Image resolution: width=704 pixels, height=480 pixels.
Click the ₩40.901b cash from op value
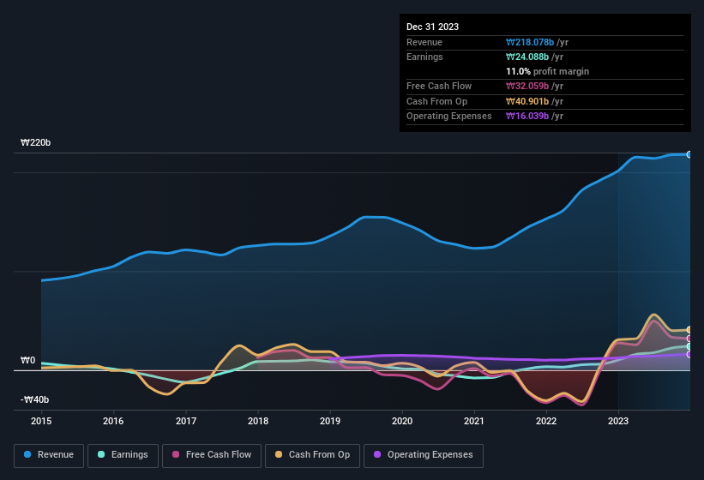(x=527, y=101)
